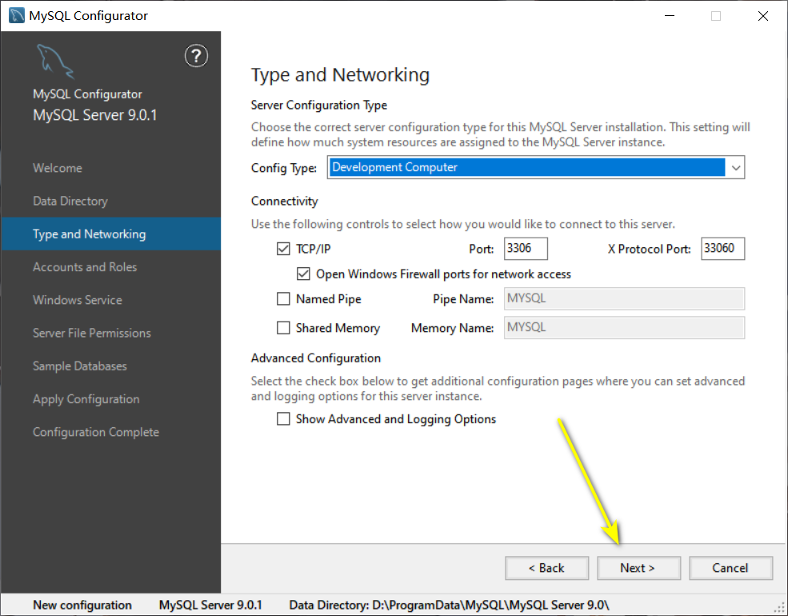
Task: Click the Server Configuration Type heading
Action: (319, 105)
